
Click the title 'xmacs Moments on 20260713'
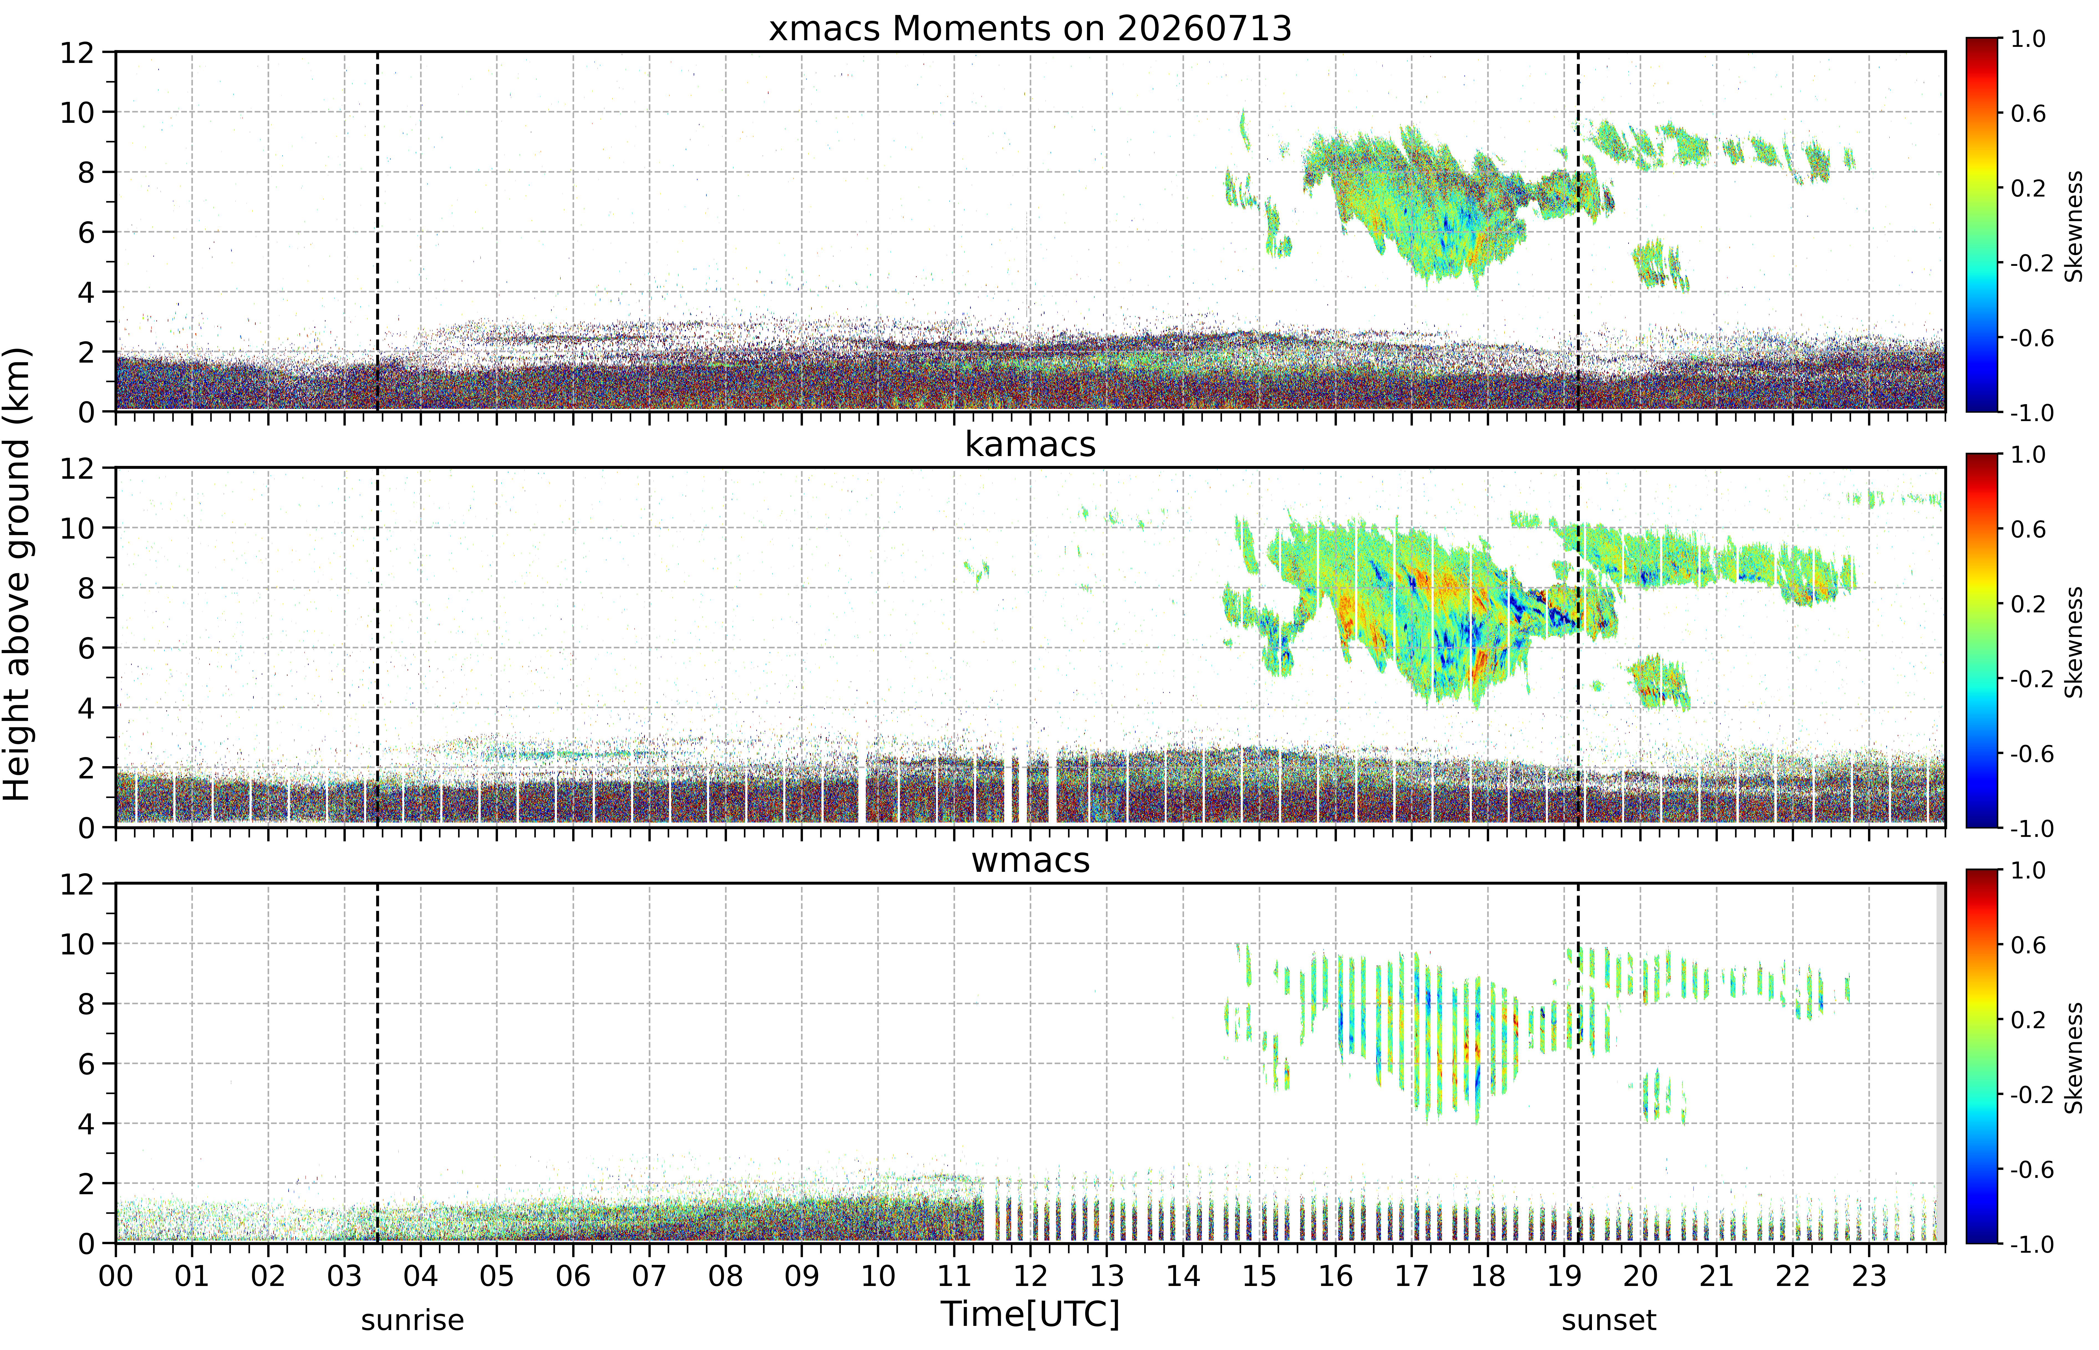[1030, 29]
